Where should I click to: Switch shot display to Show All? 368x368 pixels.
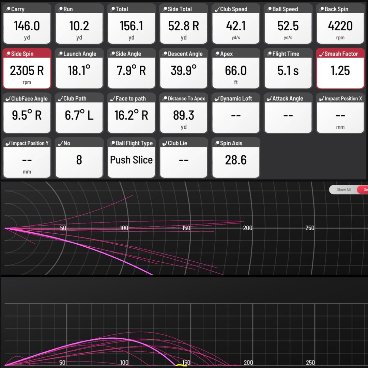343,190
